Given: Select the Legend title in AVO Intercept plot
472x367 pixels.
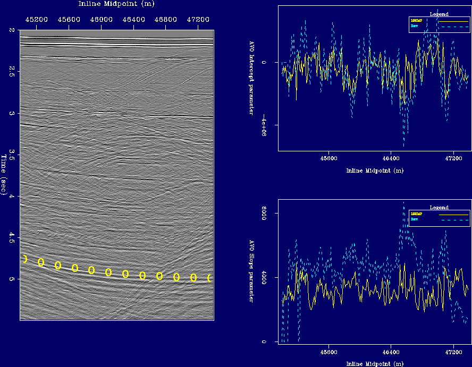Looking at the screenshot, I should point(439,14).
